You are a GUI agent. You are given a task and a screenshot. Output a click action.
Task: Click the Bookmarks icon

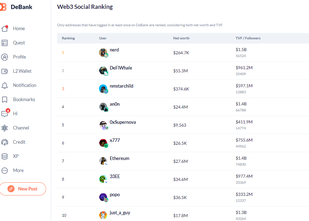pyautogui.click(x=5, y=99)
